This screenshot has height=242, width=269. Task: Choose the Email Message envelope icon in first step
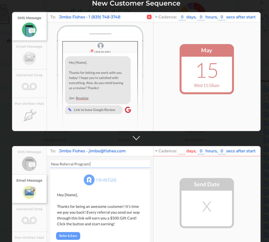[29, 58]
